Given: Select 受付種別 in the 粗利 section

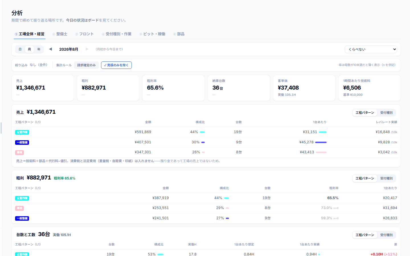Looking at the screenshot, I should click(386, 178).
